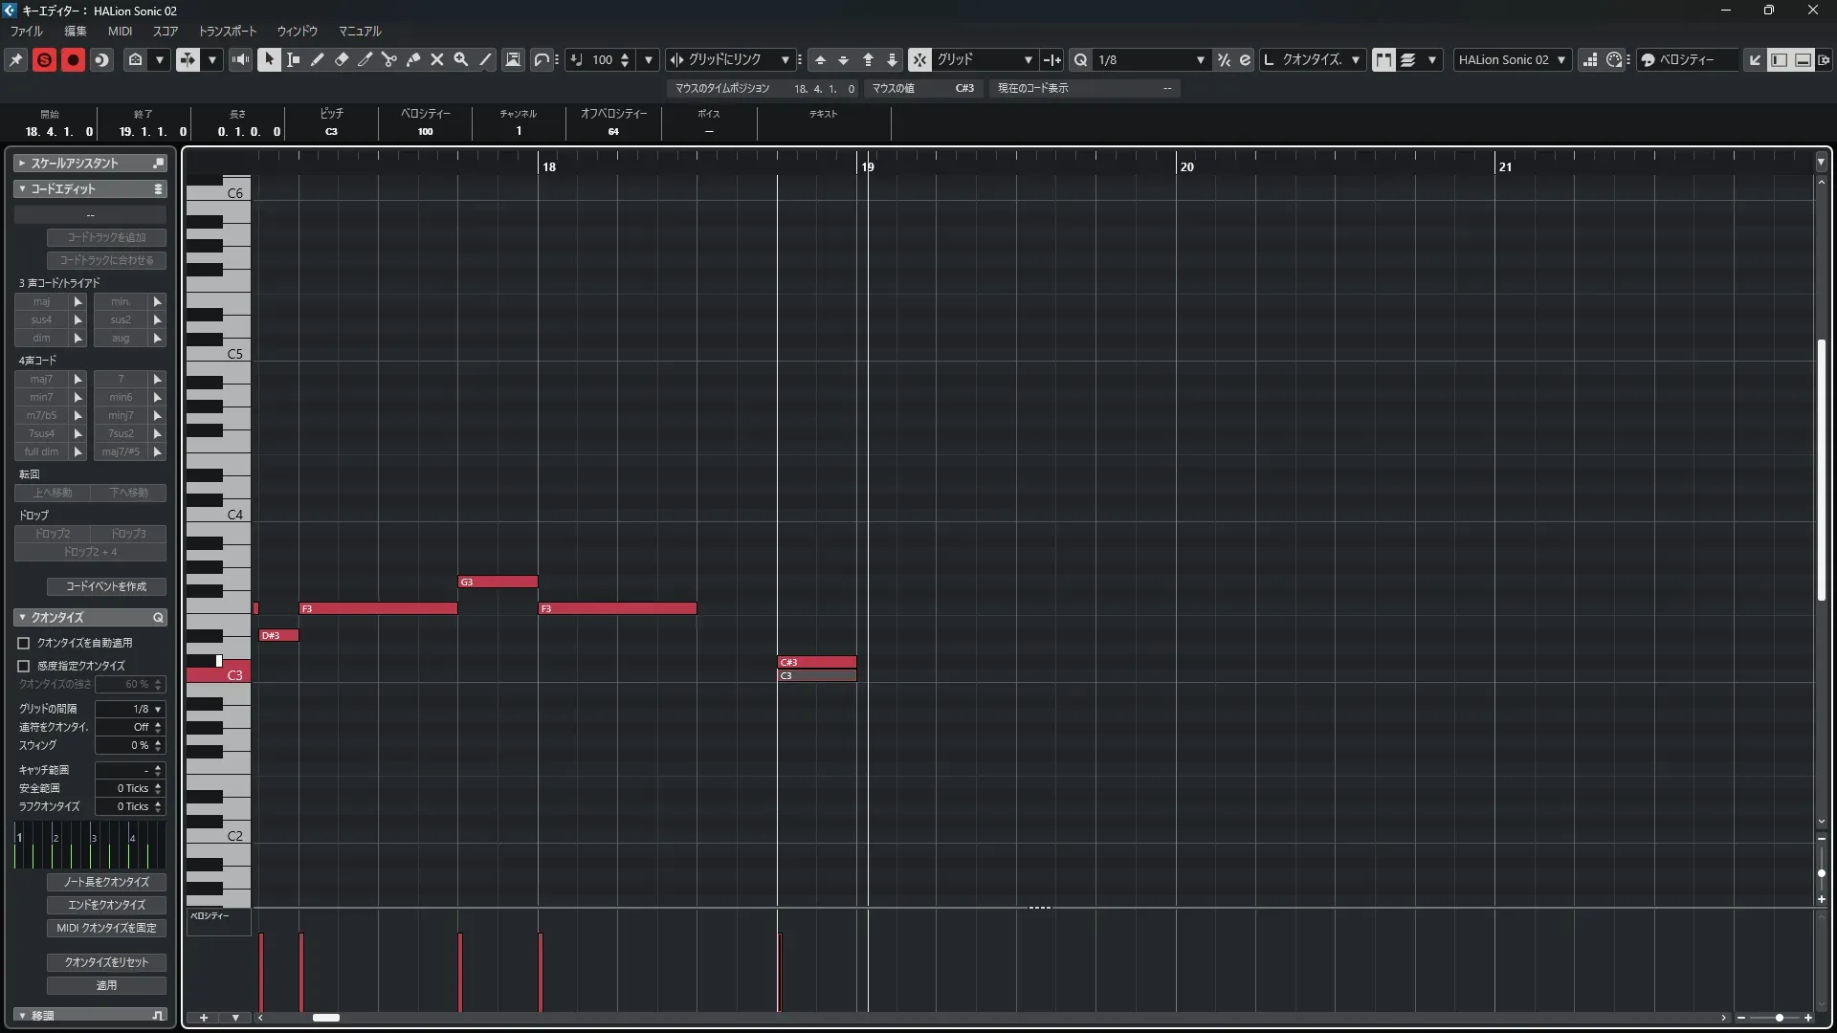
Task: Click the C#3 note in piano roll
Action: (816, 662)
